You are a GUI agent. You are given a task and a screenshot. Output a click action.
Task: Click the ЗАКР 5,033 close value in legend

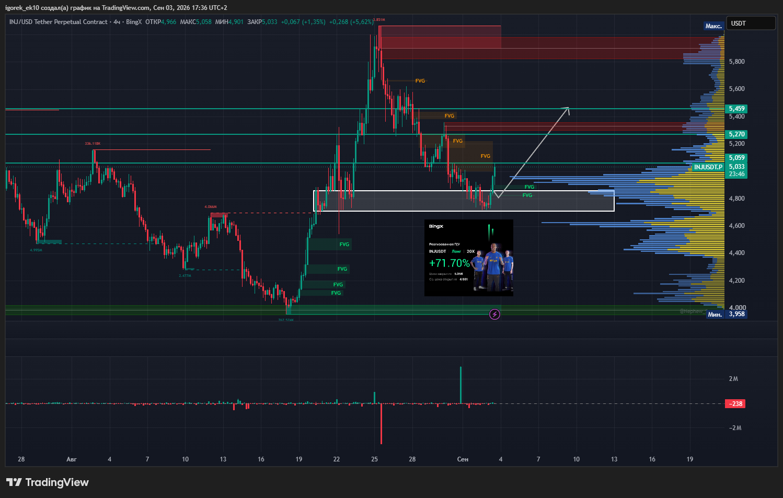tap(262, 22)
